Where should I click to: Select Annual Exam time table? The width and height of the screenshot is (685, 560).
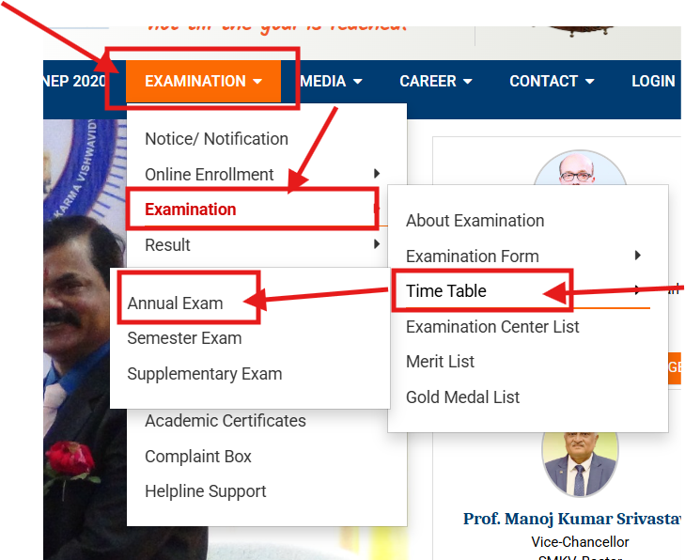(x=175, y=303)
